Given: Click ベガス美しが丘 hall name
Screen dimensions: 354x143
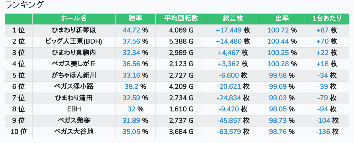Looking at the screenshot, I should click(x=74, y=64).
